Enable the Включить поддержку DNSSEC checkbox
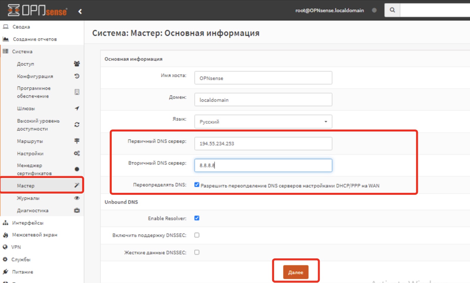This screenshot has width=470, height=283. (x=197, y=235)
